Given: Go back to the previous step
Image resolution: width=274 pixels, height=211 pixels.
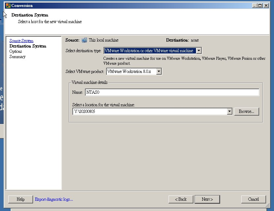Looking at the screenshot, I should [181, 199].
